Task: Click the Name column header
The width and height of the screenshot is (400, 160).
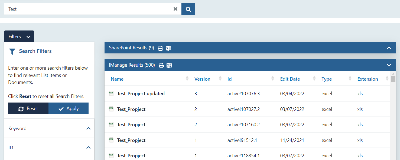Action: (x=117, y=79)
